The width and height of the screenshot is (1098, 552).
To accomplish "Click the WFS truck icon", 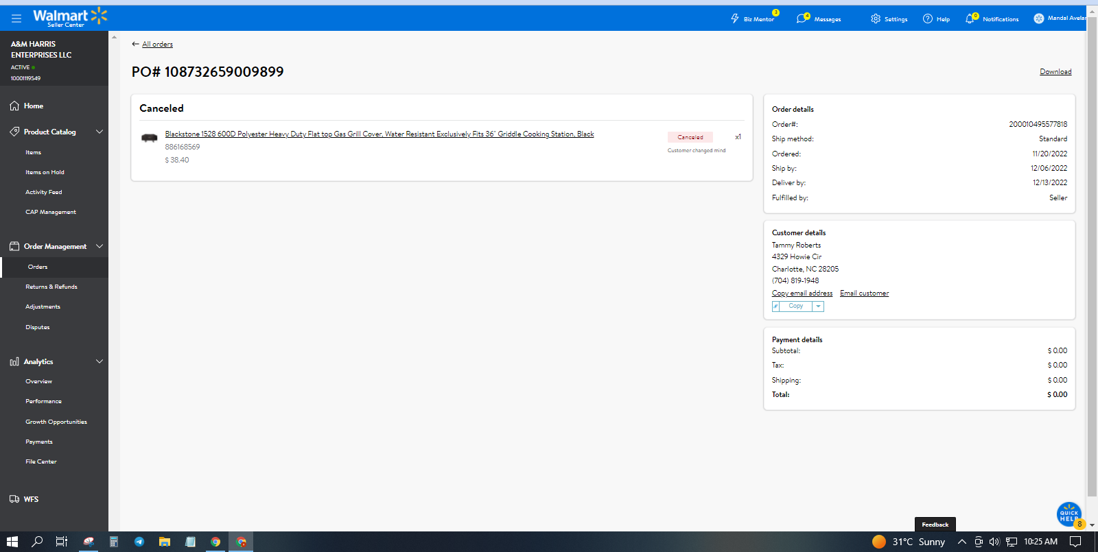I will pos(14,499).
